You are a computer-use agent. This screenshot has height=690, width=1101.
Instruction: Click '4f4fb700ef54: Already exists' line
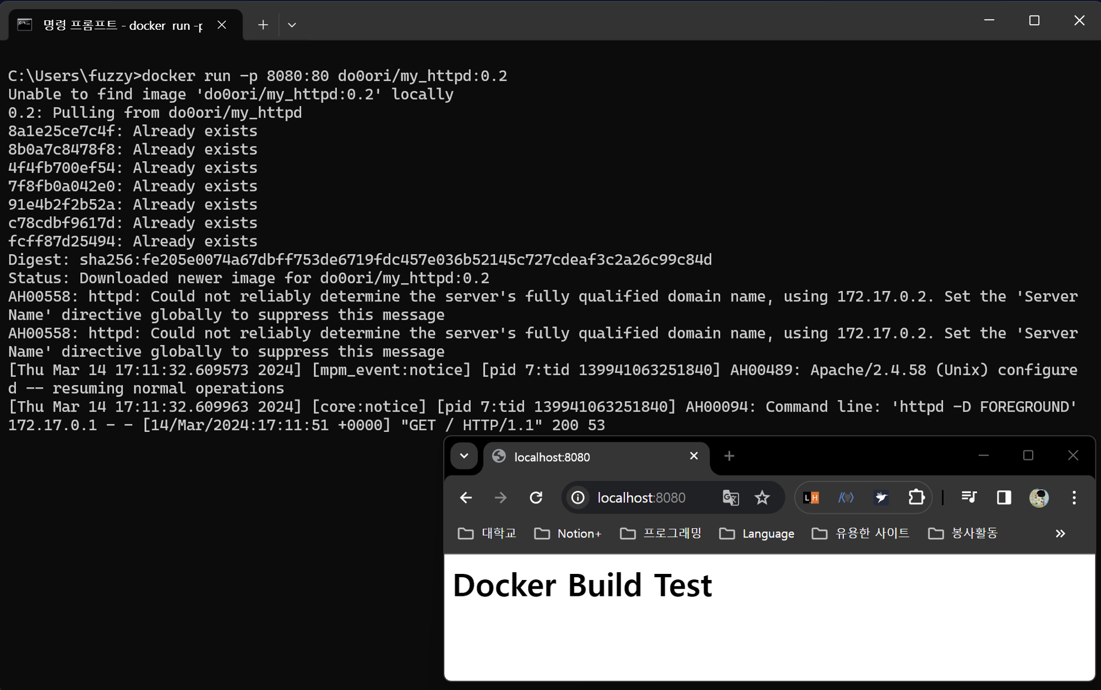pos(133,167)
